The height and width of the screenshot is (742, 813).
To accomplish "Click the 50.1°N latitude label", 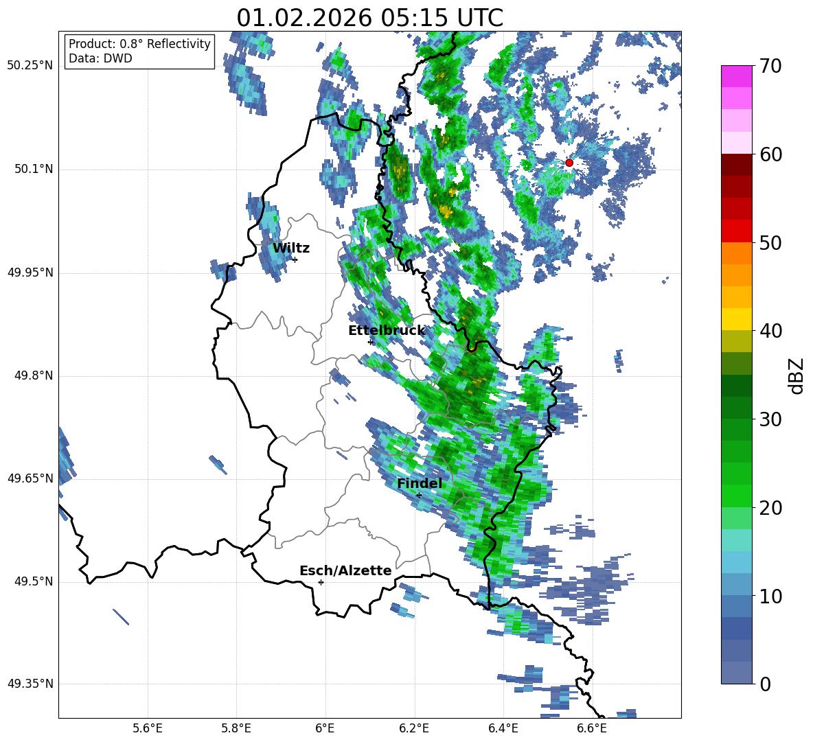I will [34, 170].
